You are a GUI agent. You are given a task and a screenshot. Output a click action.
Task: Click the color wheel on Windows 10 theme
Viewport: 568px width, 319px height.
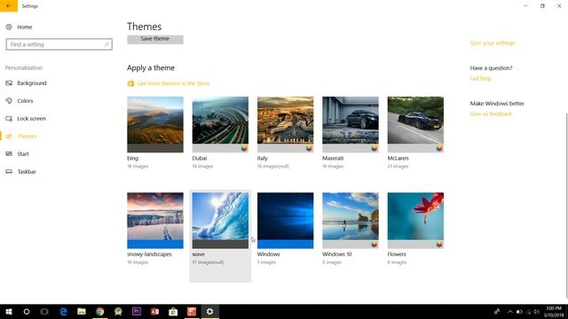pyautogui.click(x=375, y=245)
